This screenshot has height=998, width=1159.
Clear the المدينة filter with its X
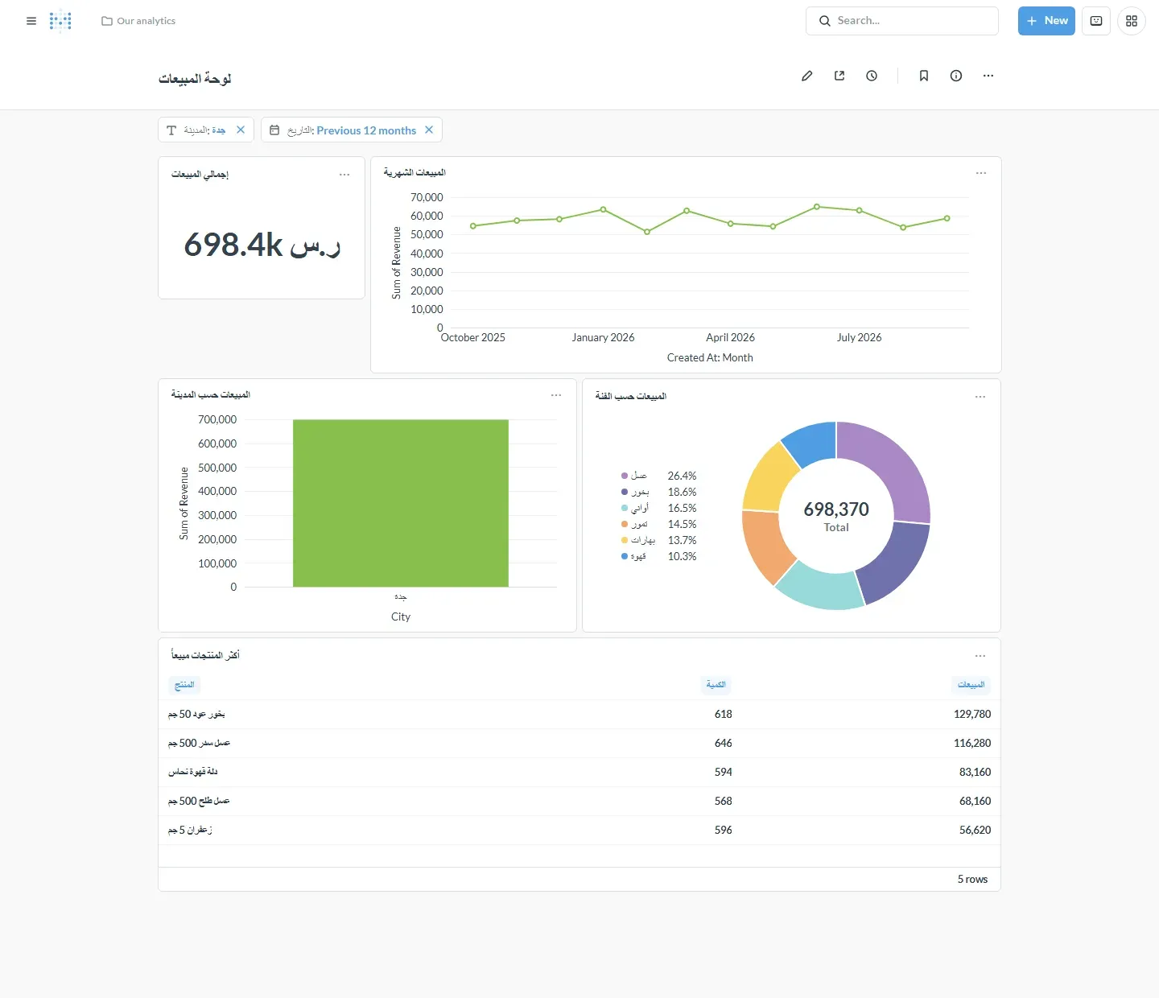click(x=241, y=130)
